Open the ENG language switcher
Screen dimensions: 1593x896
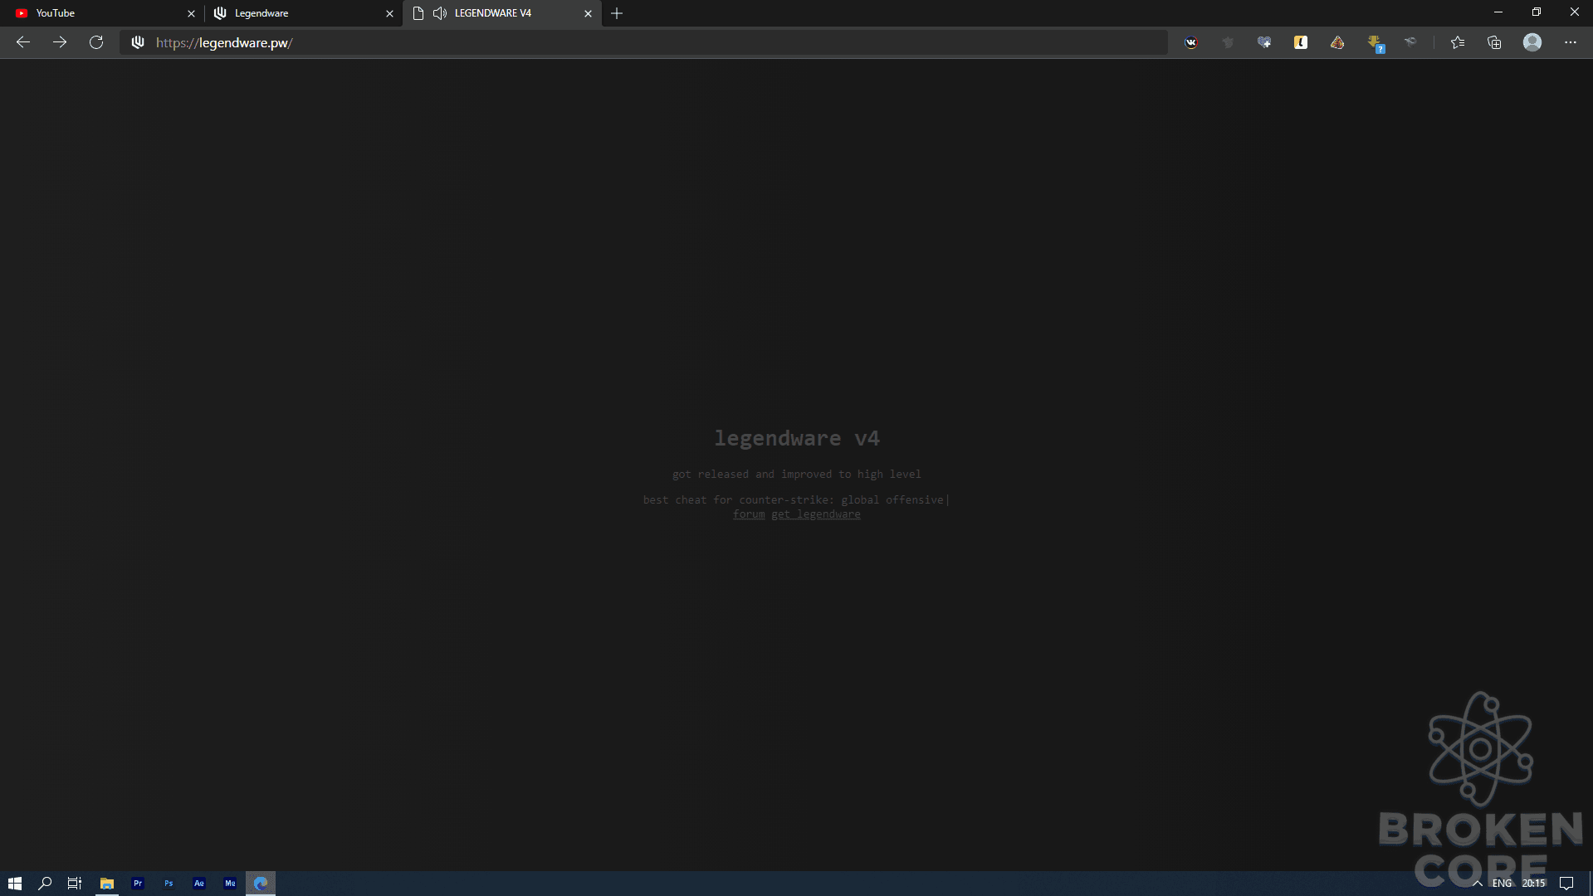pos(1502,884)
